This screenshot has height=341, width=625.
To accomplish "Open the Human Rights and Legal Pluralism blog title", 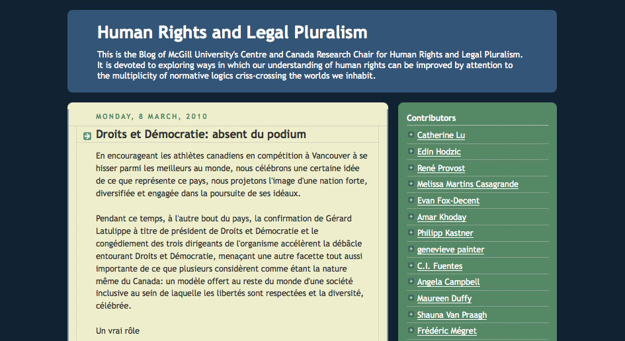I will [232, 32].
